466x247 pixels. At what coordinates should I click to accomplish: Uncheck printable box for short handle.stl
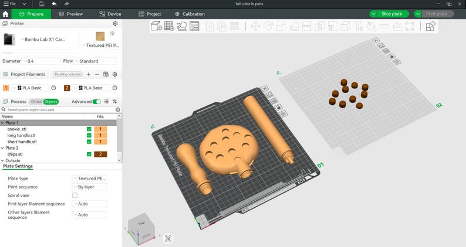click(89, 142)
